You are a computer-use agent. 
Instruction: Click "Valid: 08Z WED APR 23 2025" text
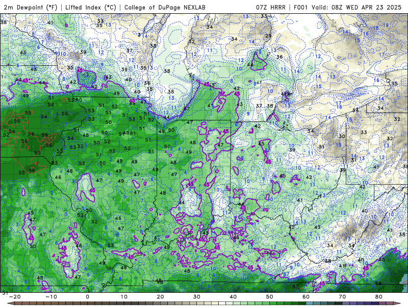356,7
